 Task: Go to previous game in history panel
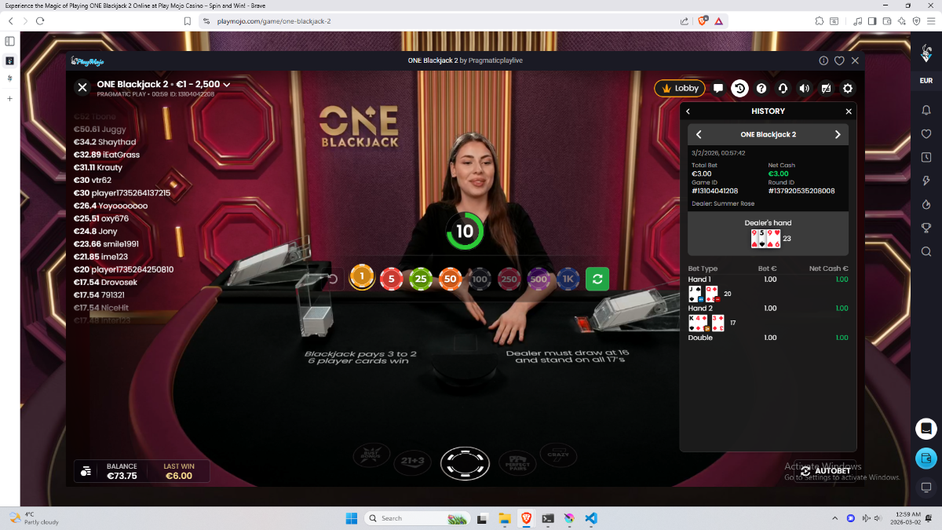699,134
